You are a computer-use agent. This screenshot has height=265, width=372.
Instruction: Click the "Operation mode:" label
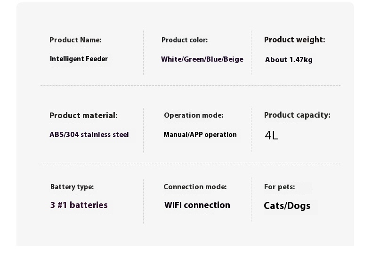click(194, 115)
